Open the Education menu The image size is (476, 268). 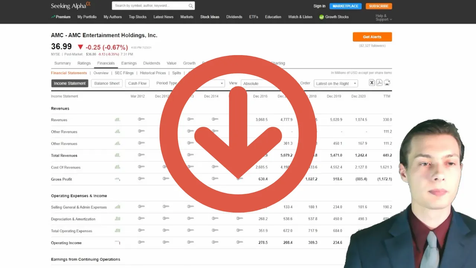[273, 17]
